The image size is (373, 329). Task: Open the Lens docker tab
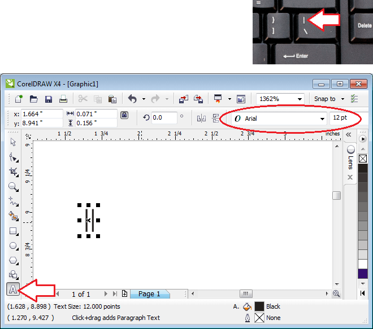pos(350,158)
